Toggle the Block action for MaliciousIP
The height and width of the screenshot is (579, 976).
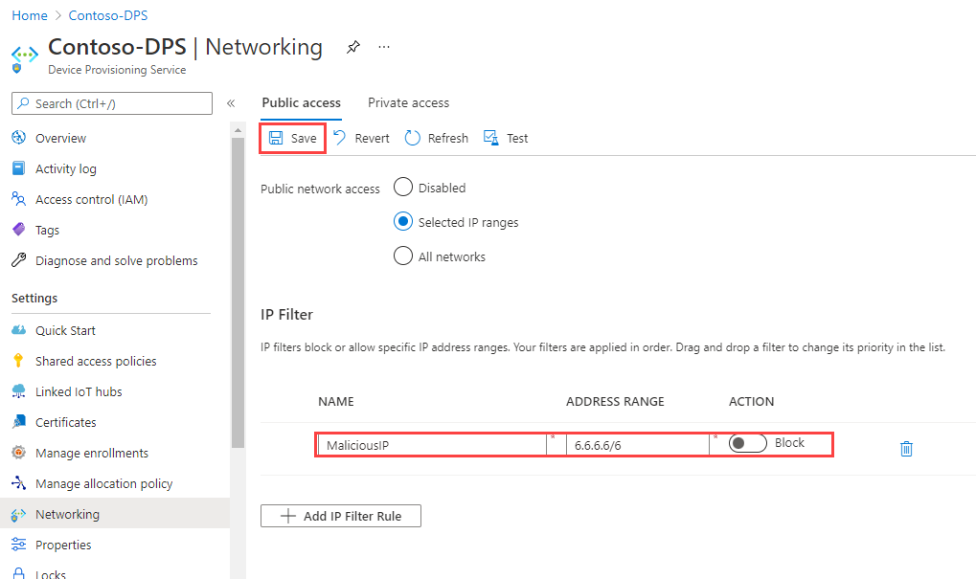coord(747,443)
